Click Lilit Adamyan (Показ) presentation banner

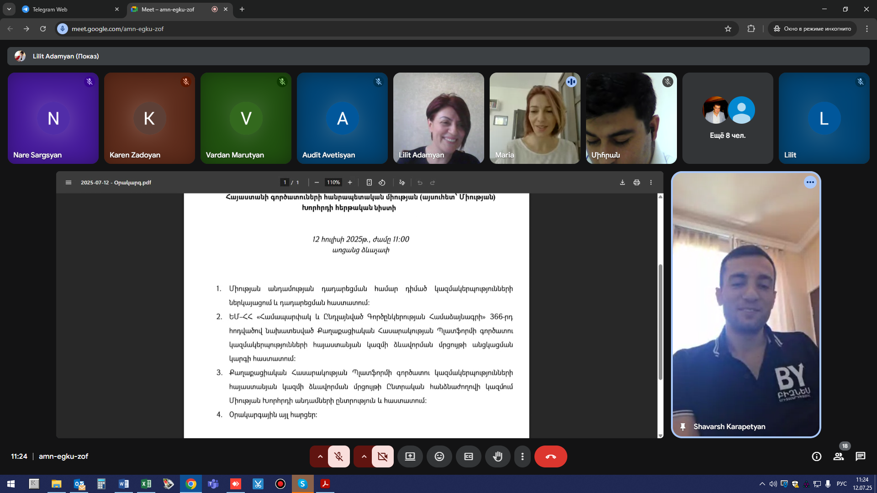tap(438, 56)
